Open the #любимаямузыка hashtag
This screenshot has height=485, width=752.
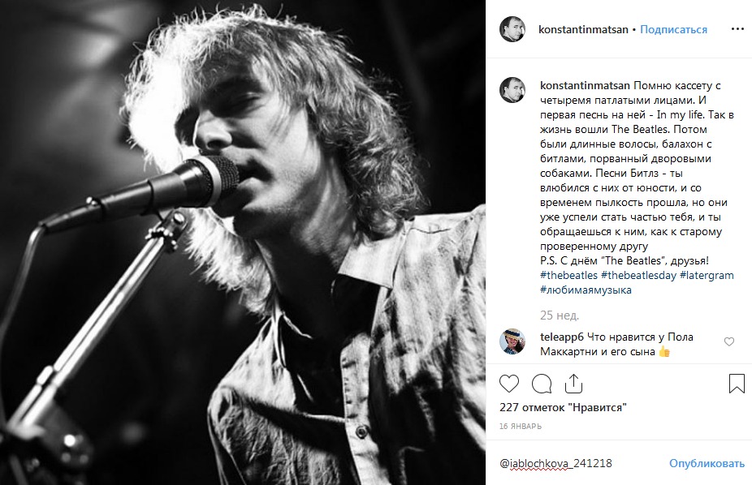(586, 290)
